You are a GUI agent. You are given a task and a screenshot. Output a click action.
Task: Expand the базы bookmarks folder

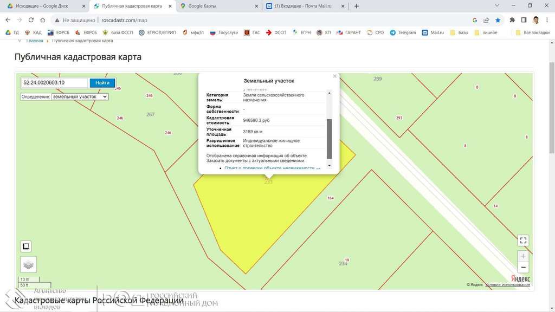459,32
